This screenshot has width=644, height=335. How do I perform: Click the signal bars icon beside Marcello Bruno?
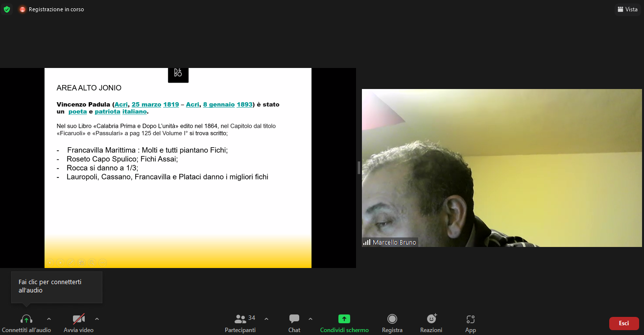coord(367,243)
